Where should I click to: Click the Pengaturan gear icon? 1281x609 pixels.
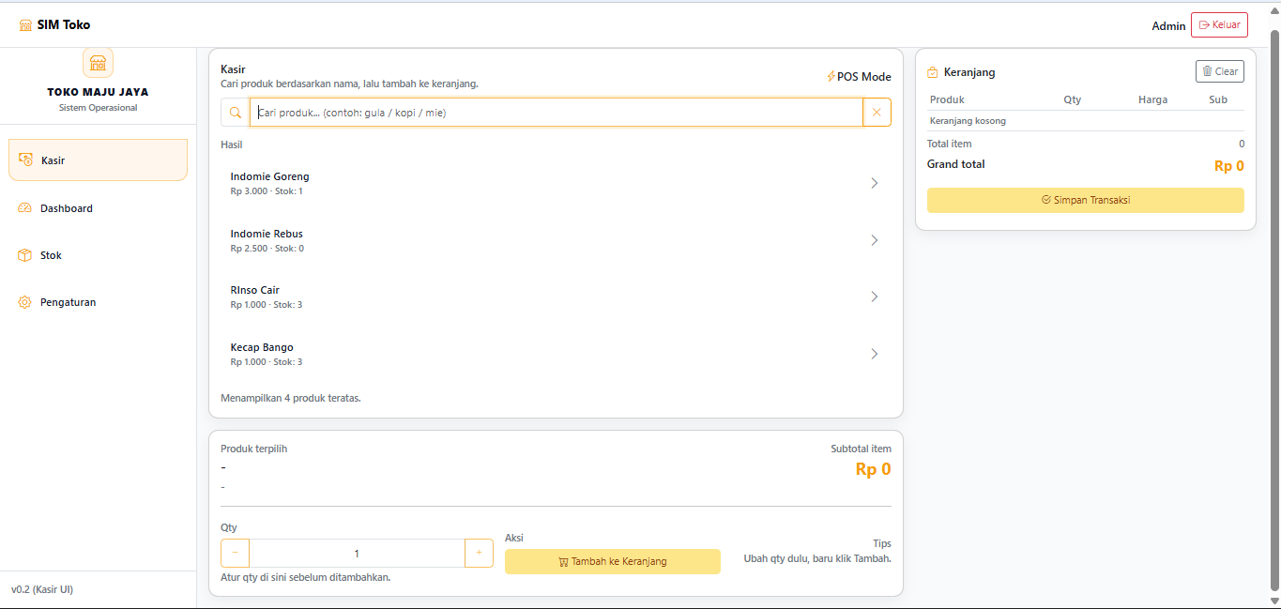click(x=25, y=302)
